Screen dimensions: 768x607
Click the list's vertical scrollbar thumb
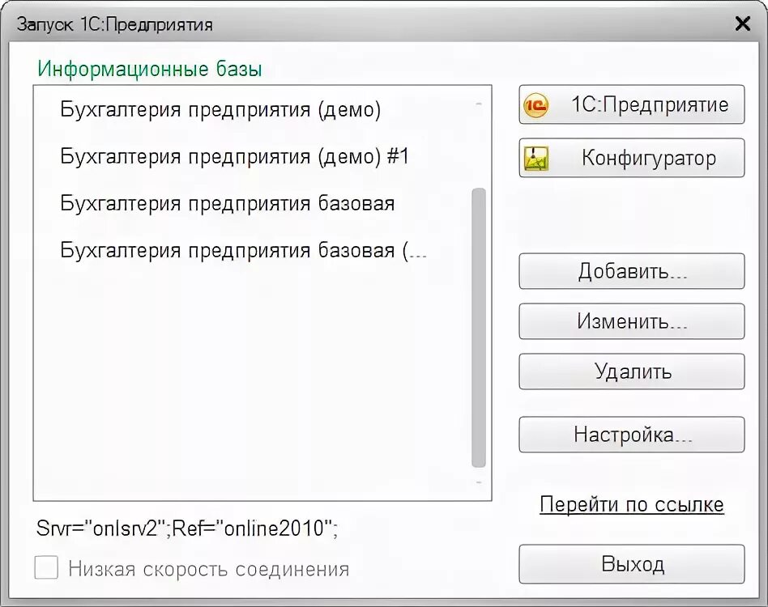[479, 328]
